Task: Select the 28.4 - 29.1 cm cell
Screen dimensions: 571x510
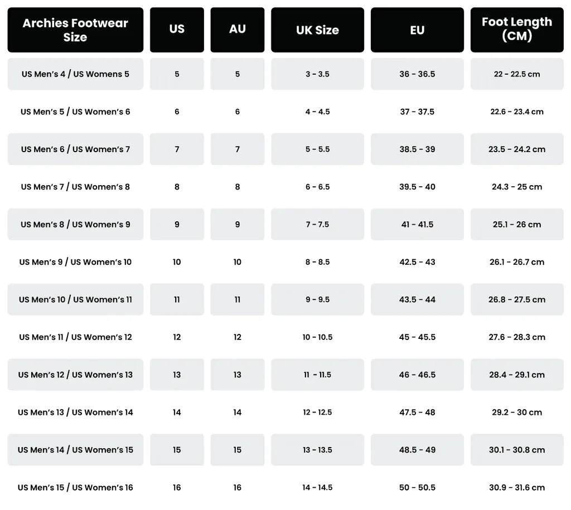Action: [517, 375]
